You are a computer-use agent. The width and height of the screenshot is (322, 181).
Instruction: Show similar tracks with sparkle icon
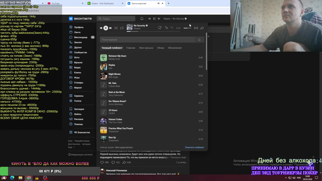click(x=166, y=28)
